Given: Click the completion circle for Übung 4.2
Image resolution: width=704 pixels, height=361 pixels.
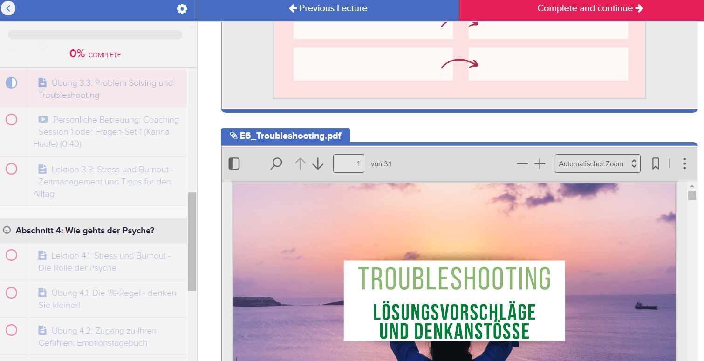Looking at the screenshot, I should pyautogui.click(x=11, y=330).
